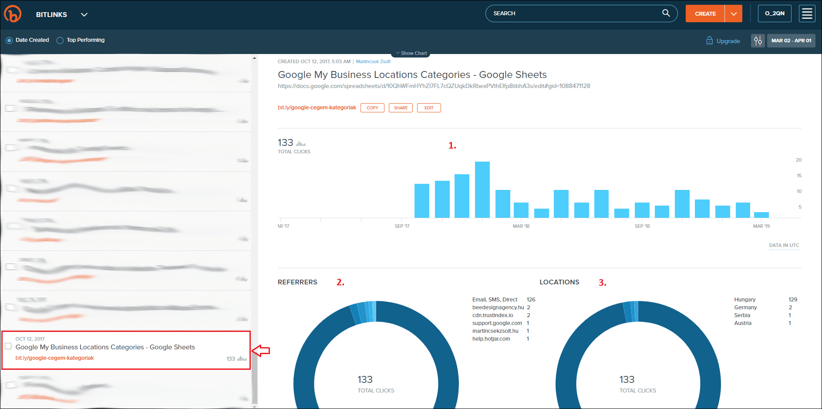Select the Austria location row

click(x=763, y=323)
